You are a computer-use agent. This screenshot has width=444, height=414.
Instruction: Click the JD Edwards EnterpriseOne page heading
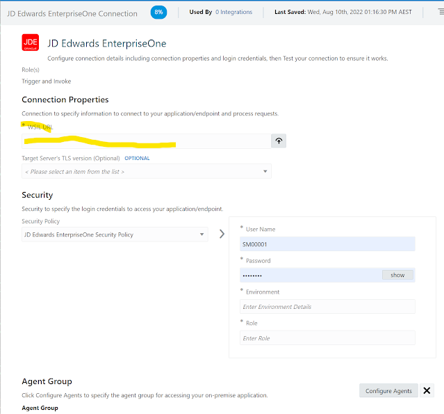107,43
